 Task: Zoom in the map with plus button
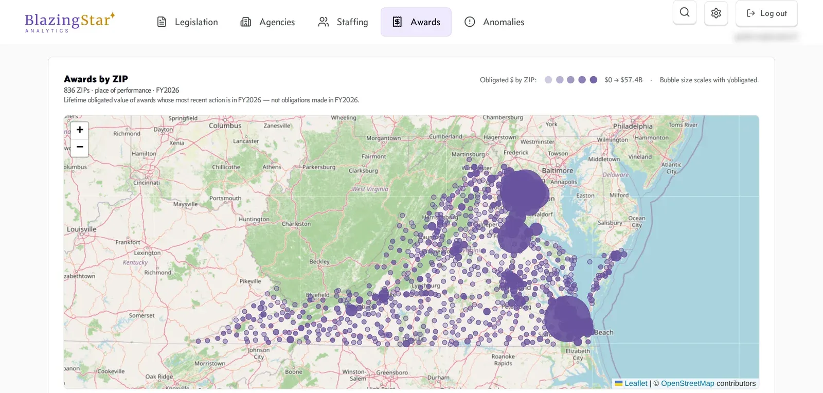tap(80, 130)
